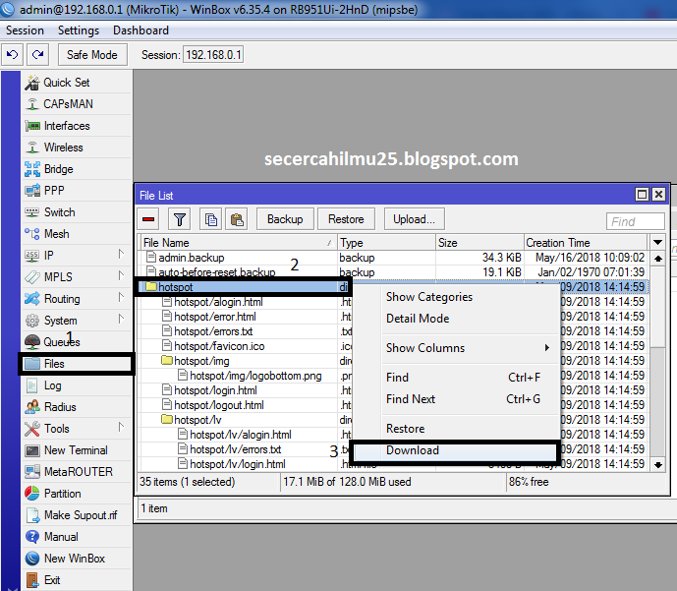The width and height of the screenshot is (677, 591).
Task: Start a New WinBox session
Action: click(x=77, y=559)
